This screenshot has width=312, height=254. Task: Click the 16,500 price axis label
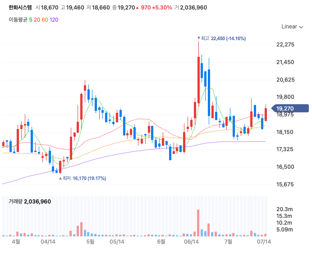[x=285, y=167]
